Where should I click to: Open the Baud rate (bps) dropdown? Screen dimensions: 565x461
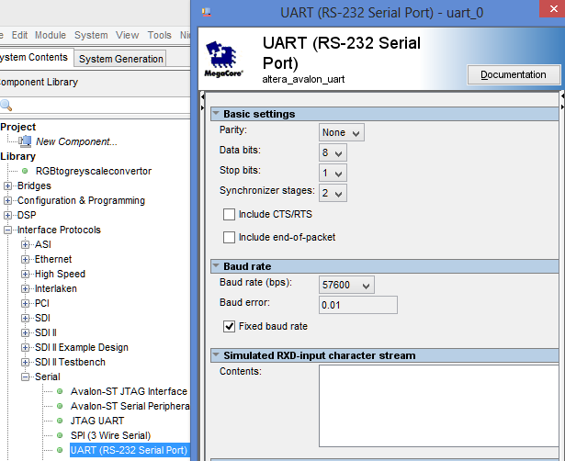(346, 285)
